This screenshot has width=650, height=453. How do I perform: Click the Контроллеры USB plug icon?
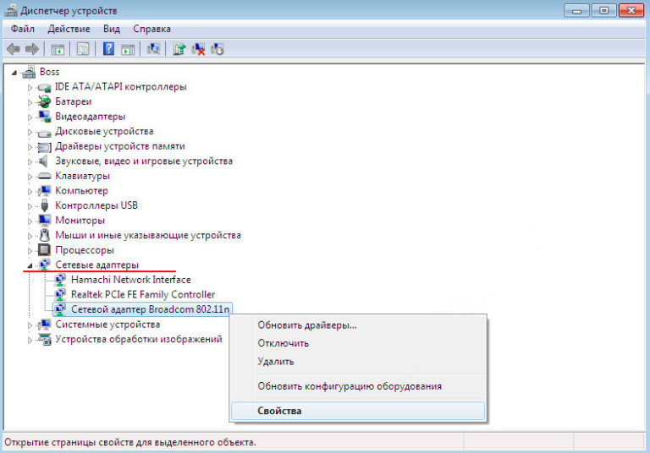(x=44, y=205)
